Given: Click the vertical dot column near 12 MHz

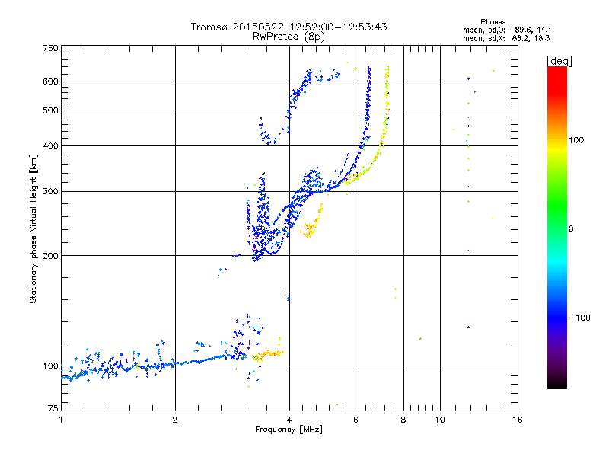Looking at the screenshot, I should click(468, 202).
